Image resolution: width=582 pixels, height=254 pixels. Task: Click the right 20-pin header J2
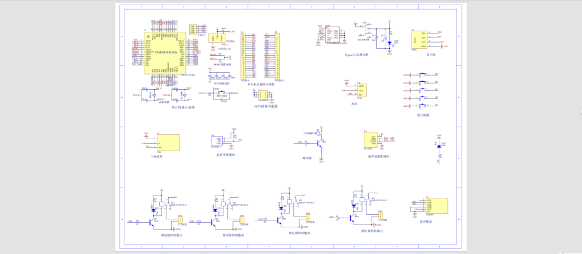tap(277, 56)
